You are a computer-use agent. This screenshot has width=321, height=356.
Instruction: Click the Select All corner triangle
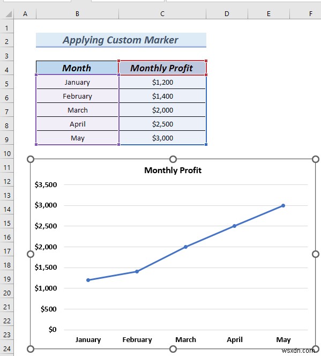pos(8,14)
